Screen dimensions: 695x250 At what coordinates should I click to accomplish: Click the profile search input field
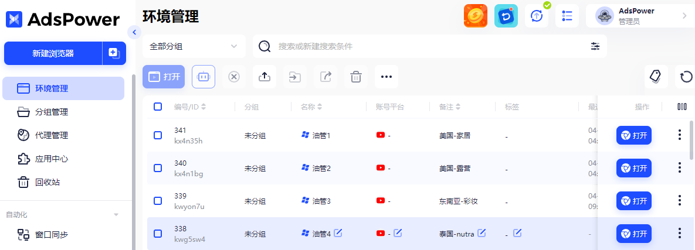428,46
